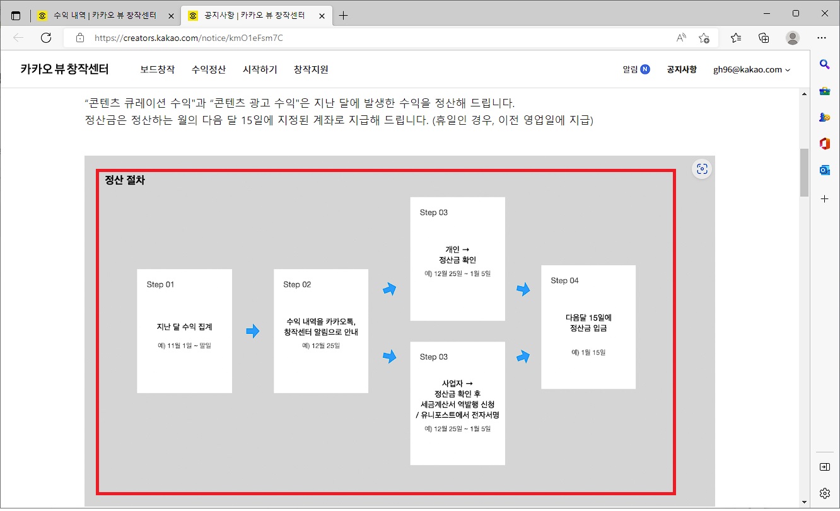Viewport: 840px width, 511px height.
Task: Click the sidebar add plus icon
Action: click(824, 198)
